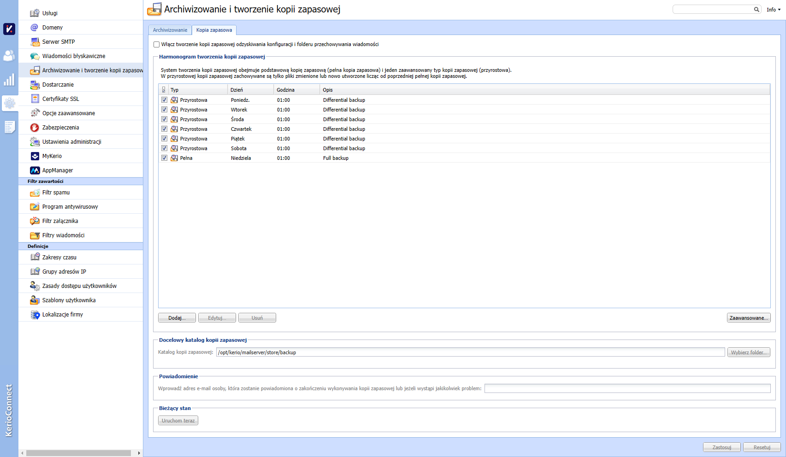Select the Kopia zapasowa tab
The width and height of the screenshot is (786, 457).
(214, 30)
